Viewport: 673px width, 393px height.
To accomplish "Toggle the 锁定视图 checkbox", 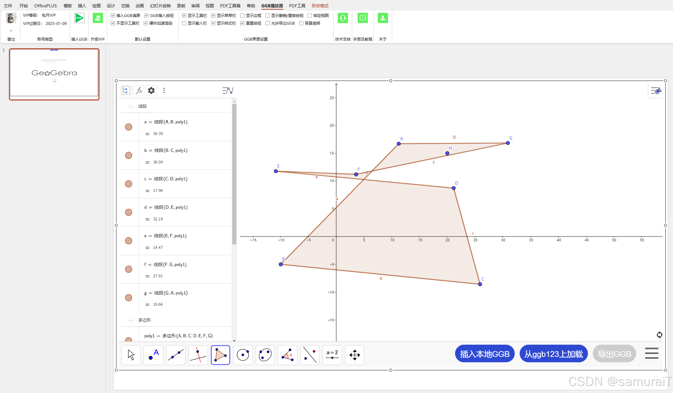I will click(x=310, y=15).
